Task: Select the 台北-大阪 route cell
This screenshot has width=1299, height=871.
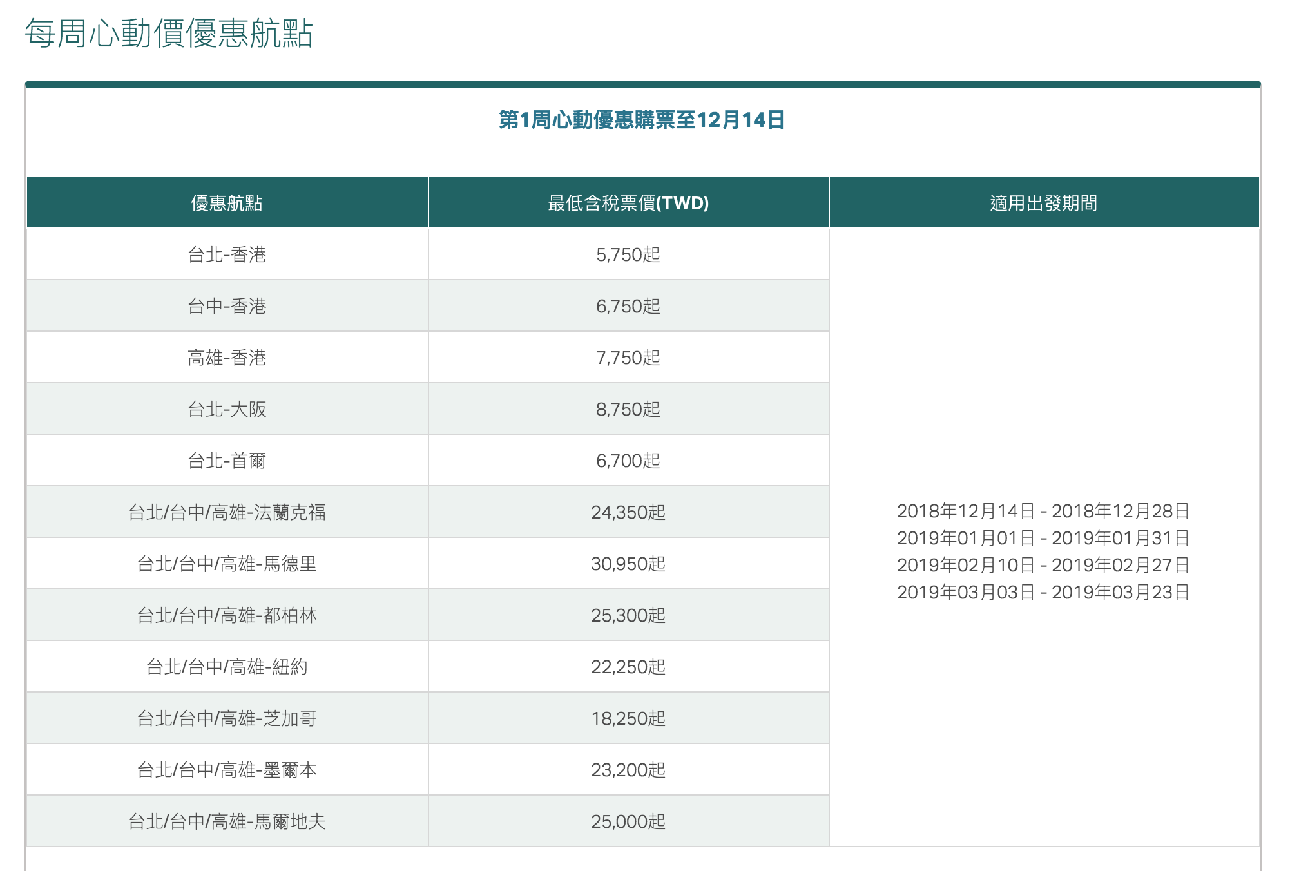Action: 227,409
